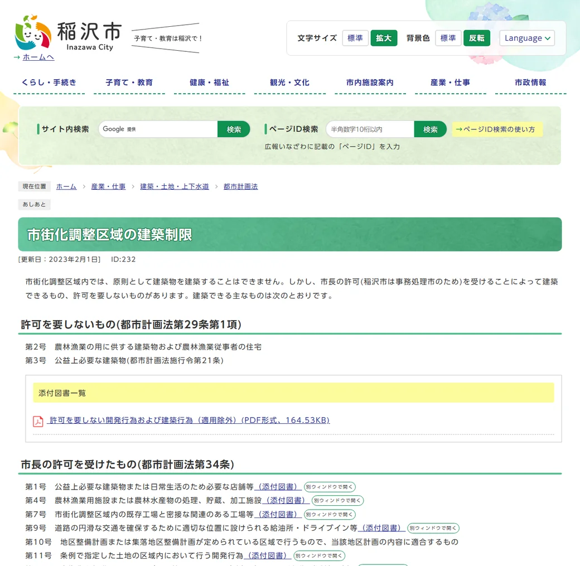
Task: Click the ID:232 text
Action: [x=124, y=259]
